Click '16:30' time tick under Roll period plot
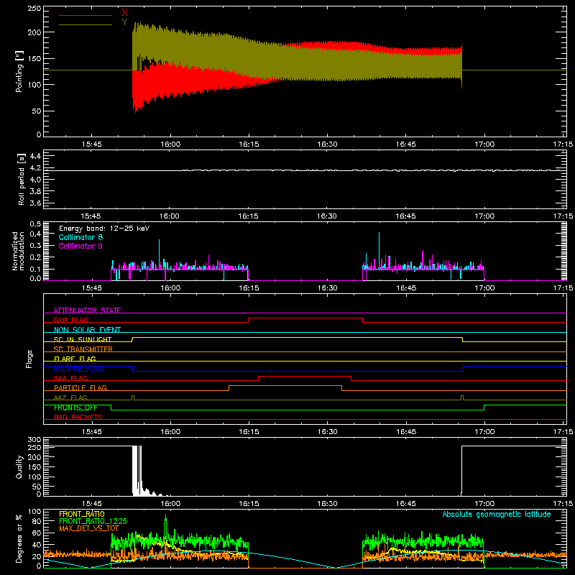Screen dimensions: 575x575 click(327, 216)
